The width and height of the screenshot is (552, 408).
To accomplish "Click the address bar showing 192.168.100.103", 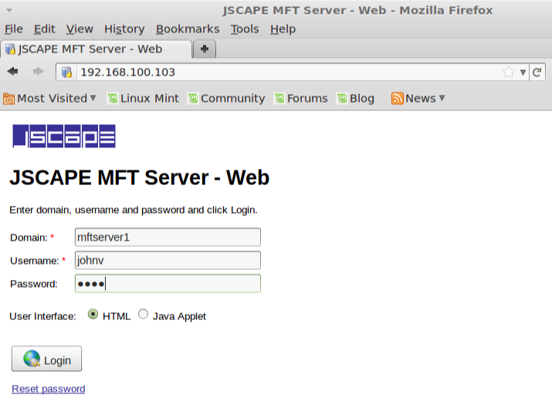I will [x=289, y=72].
